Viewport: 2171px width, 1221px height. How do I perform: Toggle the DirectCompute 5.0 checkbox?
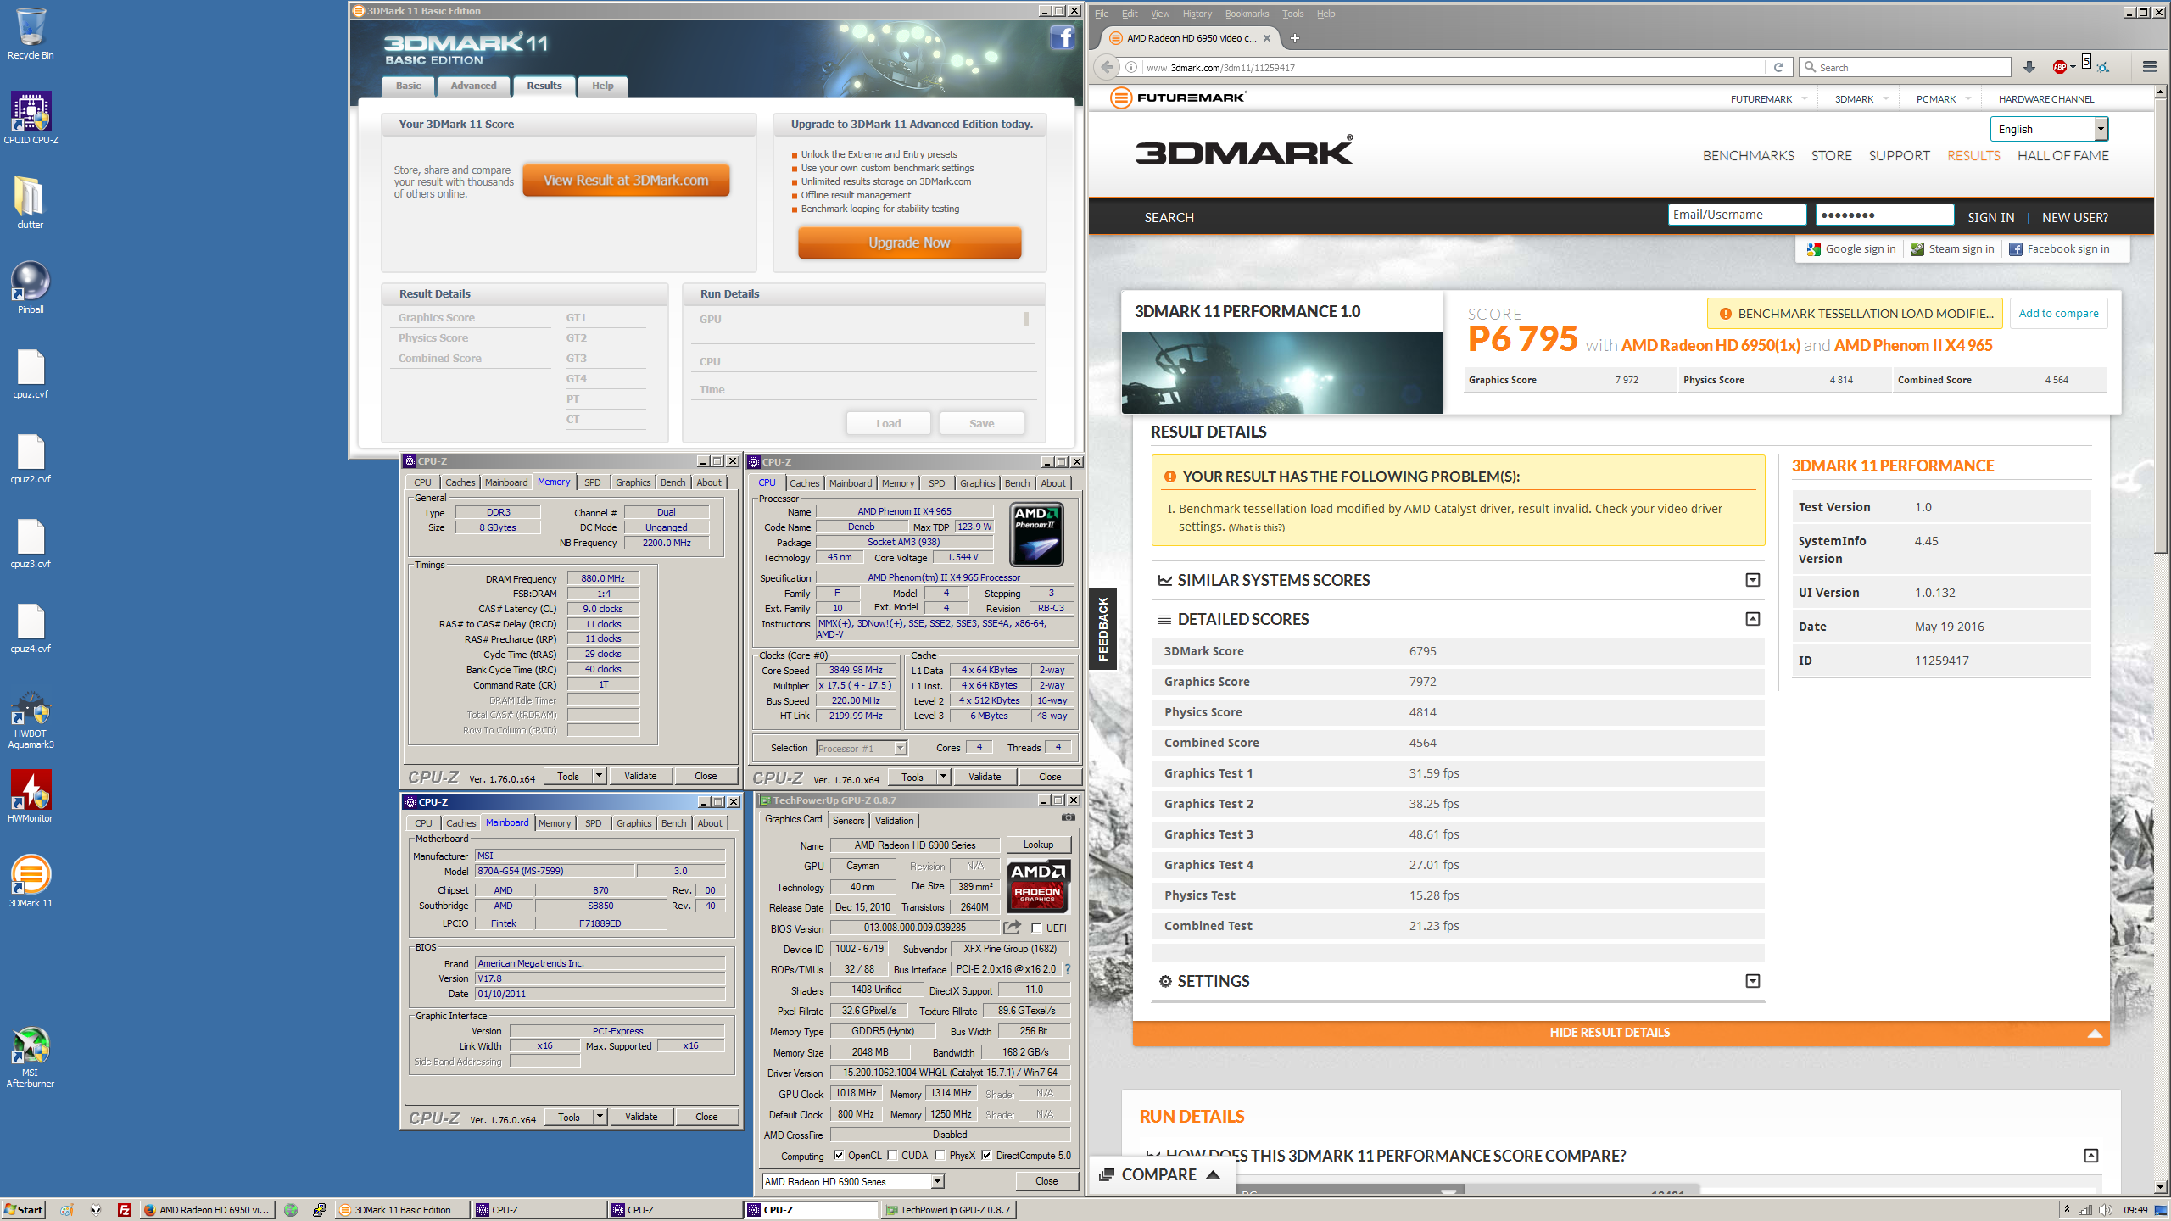pos(986,1155)
